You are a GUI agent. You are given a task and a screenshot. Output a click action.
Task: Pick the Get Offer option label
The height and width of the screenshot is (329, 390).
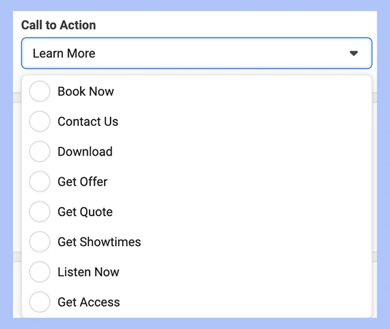click(83, 182)
